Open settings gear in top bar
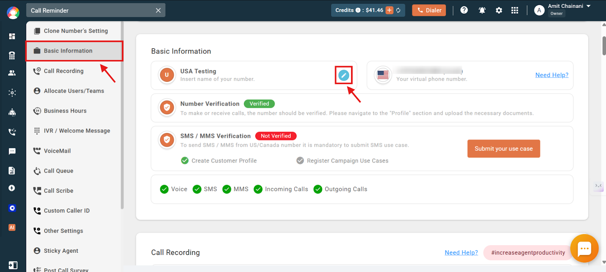This screenshot has width=606, height=272. [x=499, y=10]
